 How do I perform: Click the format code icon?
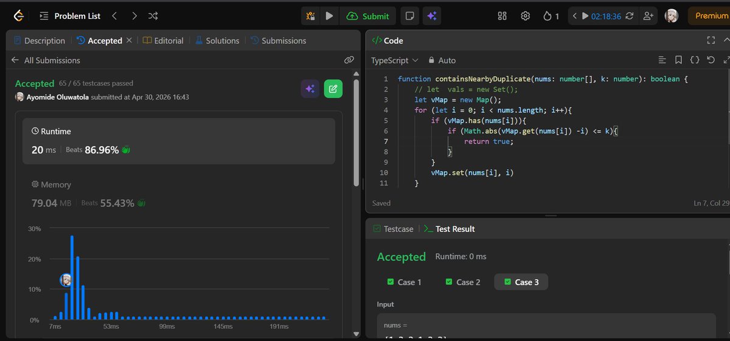[x=662, y=60]
